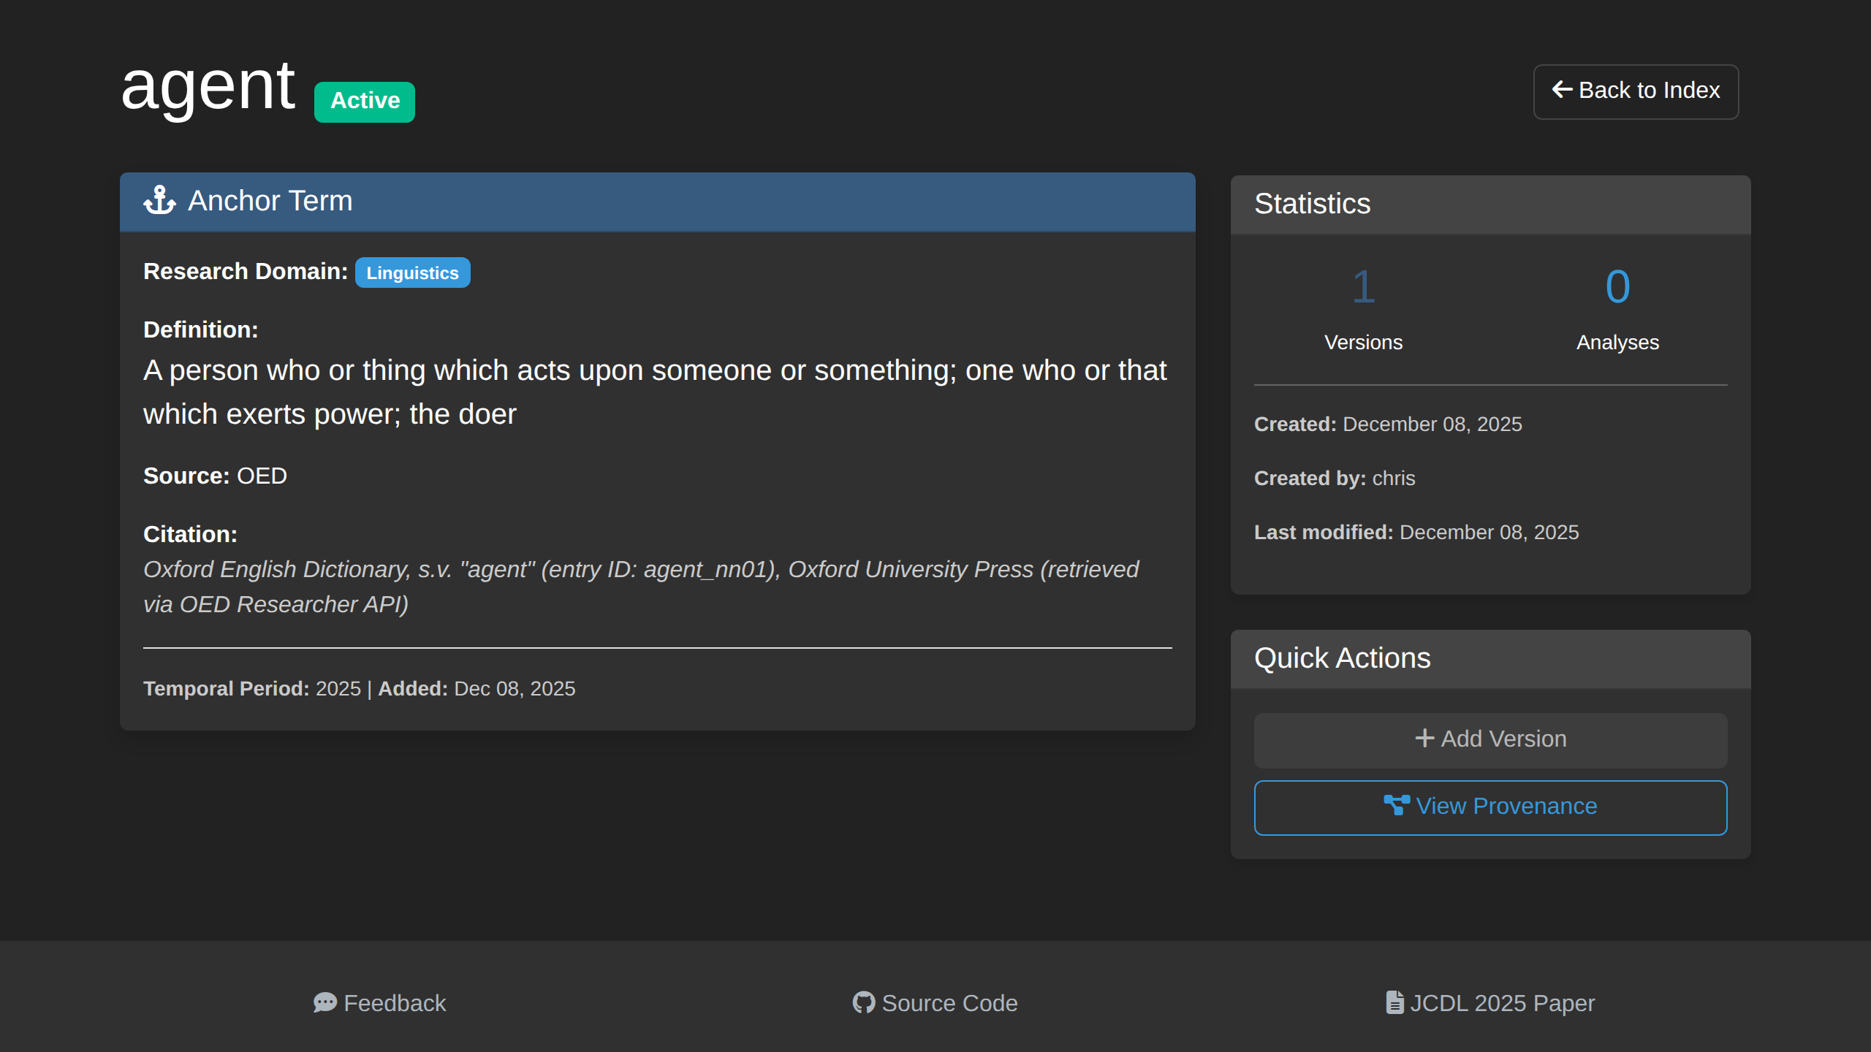Click the plus icon on Add Version

coord(1424,738)
